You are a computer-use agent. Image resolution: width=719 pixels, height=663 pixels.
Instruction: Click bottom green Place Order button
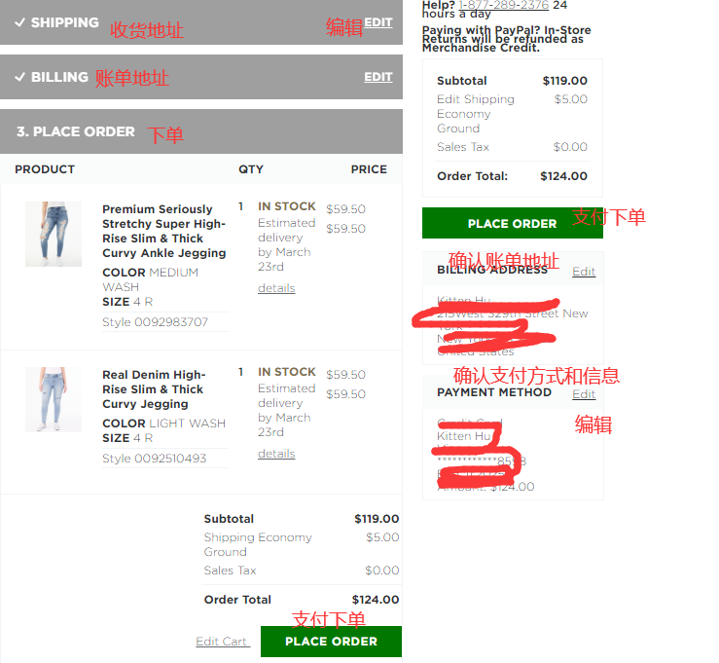click(x=331, y=642)
